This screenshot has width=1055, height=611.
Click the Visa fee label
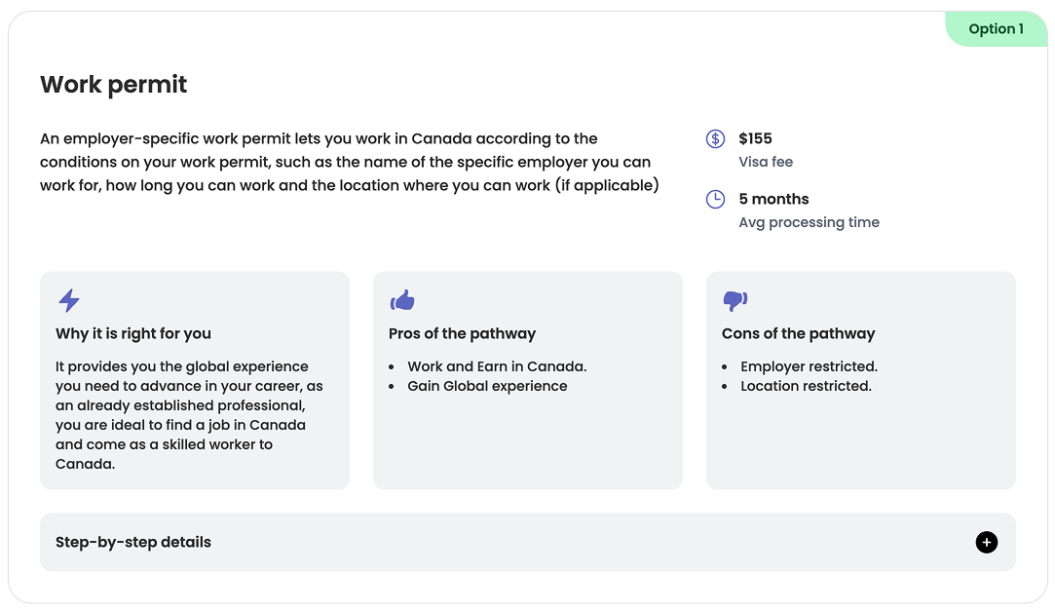coord(766,162)
